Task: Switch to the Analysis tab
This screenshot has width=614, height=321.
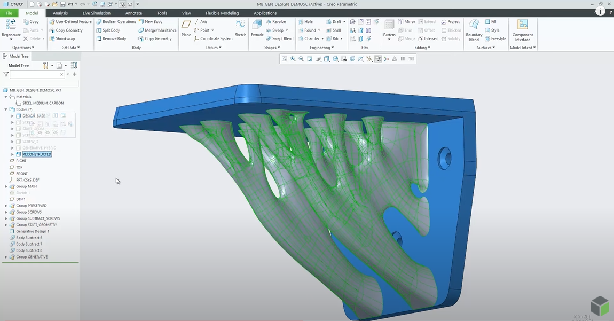Action: (x=60, y=13)
